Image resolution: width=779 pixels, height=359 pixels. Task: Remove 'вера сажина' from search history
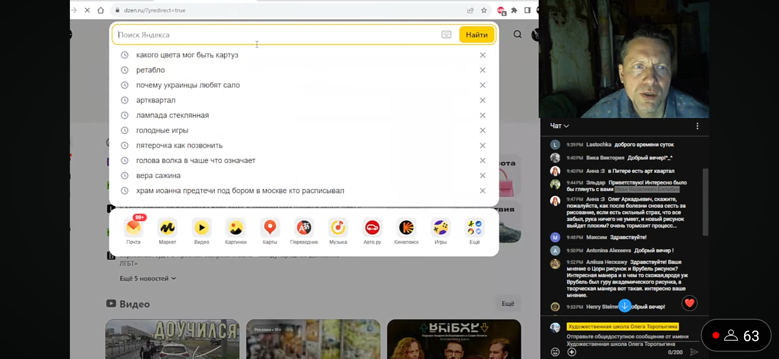pos(482,176)
